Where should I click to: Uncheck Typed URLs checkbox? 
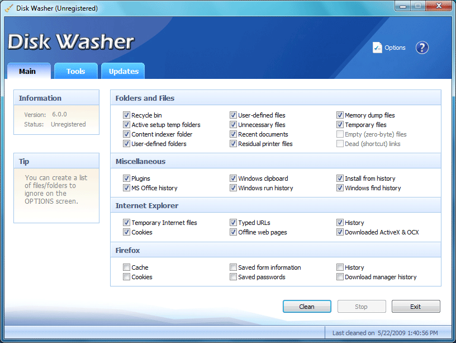(x=233, y=223)
